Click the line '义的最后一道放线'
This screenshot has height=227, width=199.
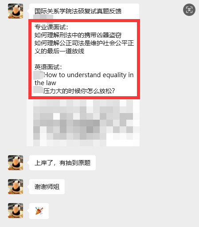(59, 51)
